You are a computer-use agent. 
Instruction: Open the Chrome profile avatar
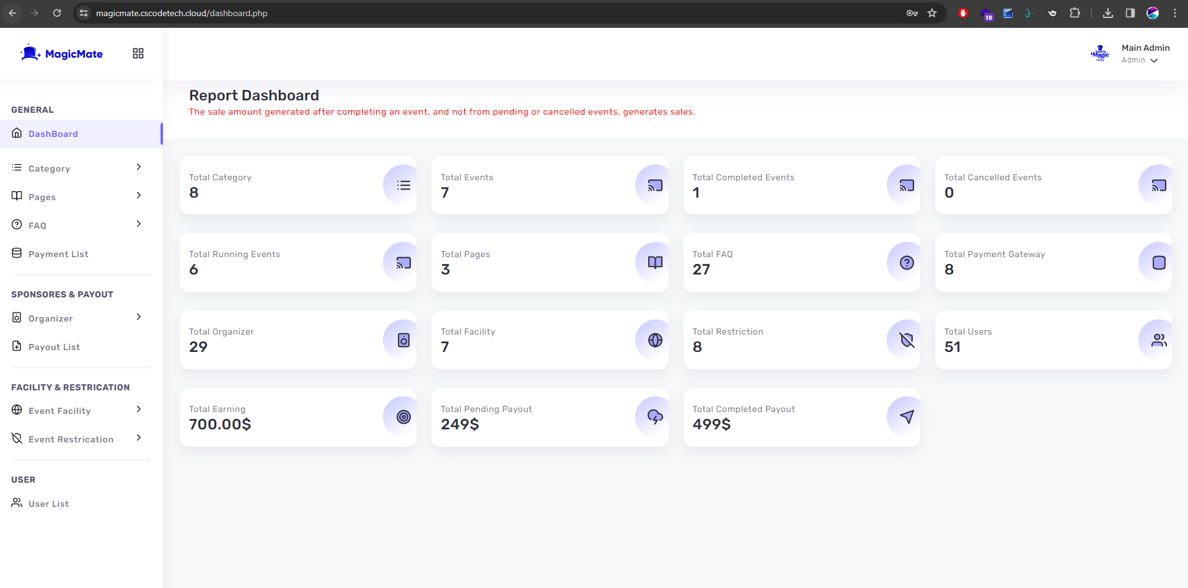(1153, 13)
